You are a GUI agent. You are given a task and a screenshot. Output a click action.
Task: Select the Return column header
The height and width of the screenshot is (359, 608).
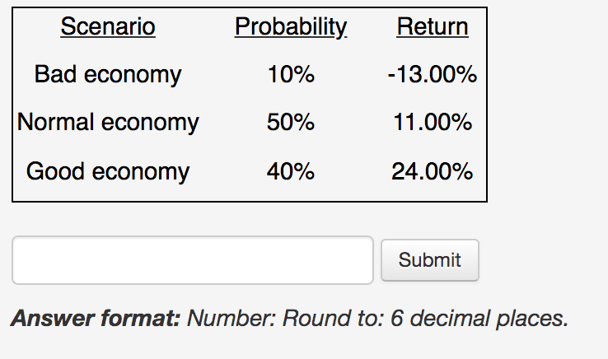(433, 26)
